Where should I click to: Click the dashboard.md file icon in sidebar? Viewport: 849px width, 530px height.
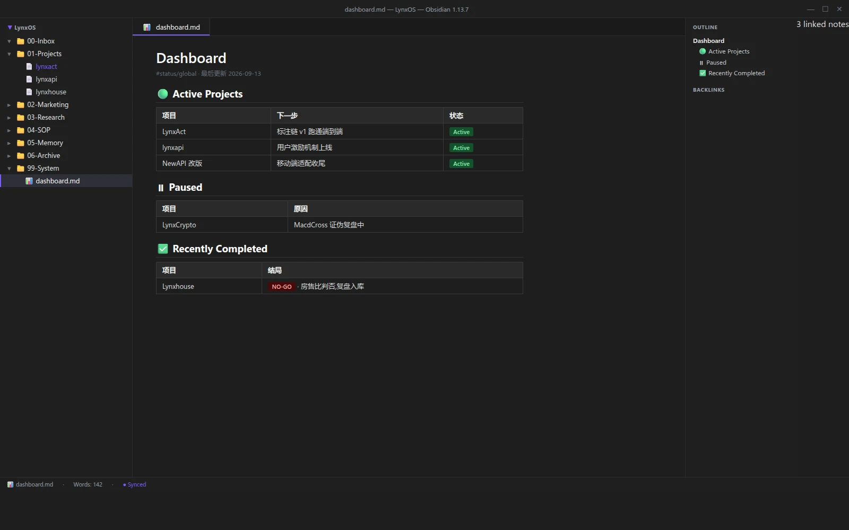pos(29,181)
